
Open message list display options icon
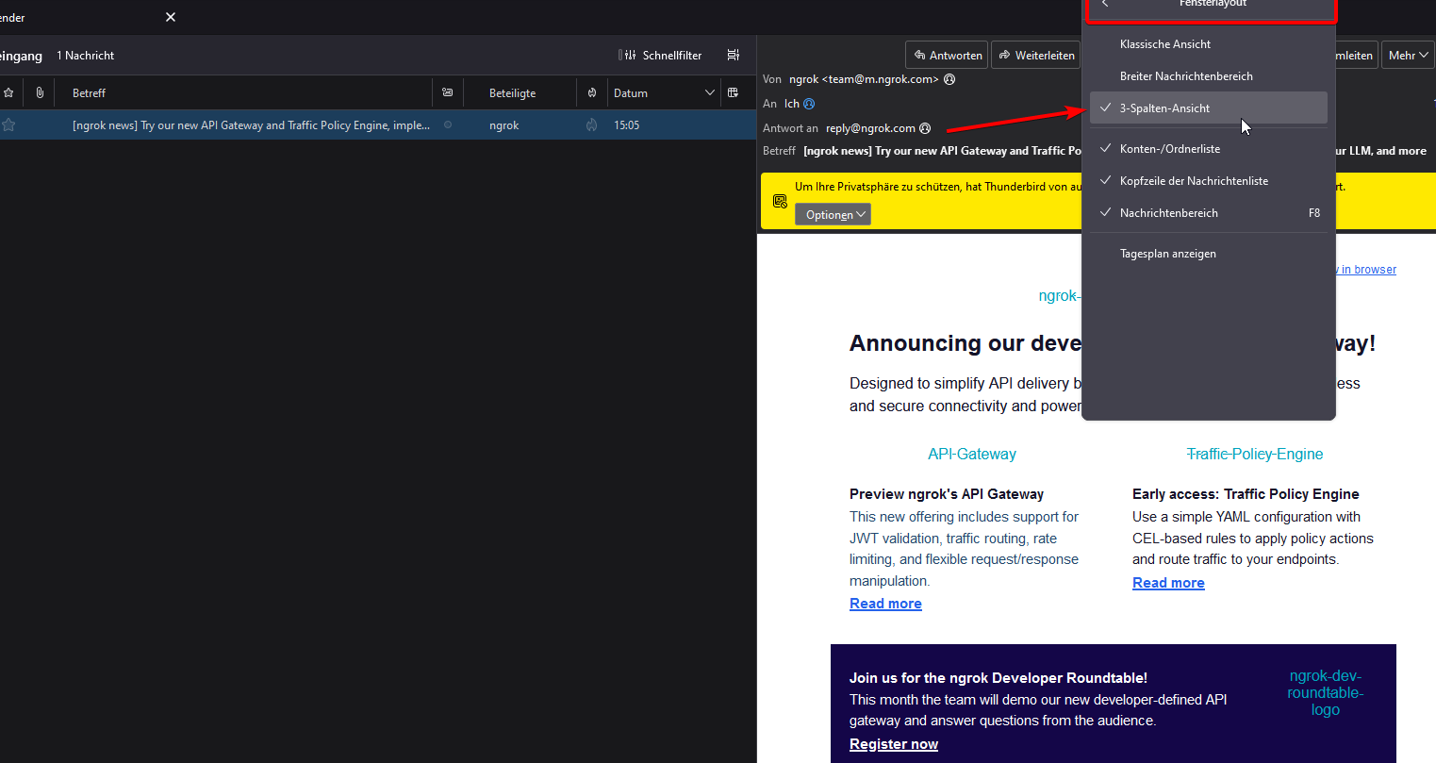[733, 56]
